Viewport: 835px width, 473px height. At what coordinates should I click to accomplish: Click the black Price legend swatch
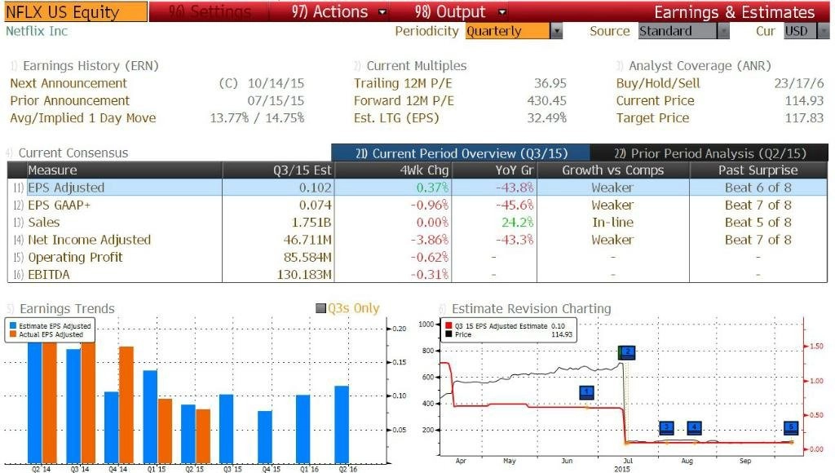click(448, 334)
